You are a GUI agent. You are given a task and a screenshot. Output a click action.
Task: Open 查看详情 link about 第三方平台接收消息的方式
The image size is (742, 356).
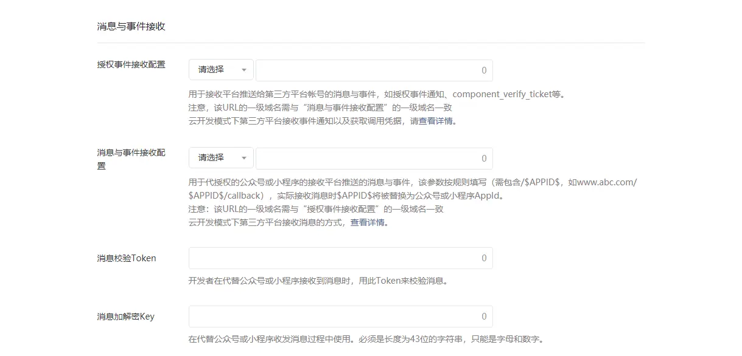click(x=367, y=222)
